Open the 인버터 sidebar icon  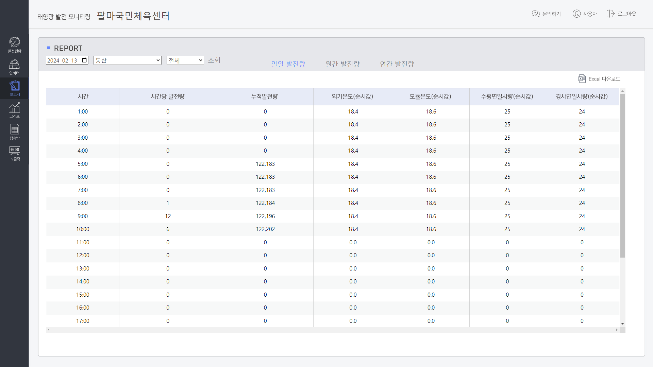coord(14,67)
